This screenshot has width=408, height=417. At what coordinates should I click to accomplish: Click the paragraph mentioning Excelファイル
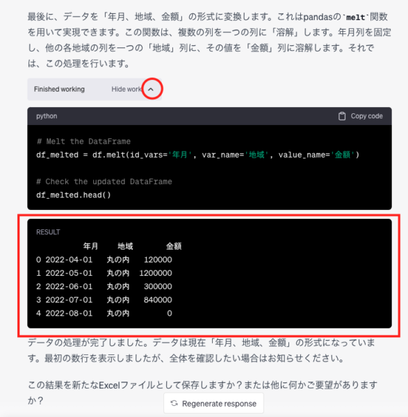[x=202, y=392]
